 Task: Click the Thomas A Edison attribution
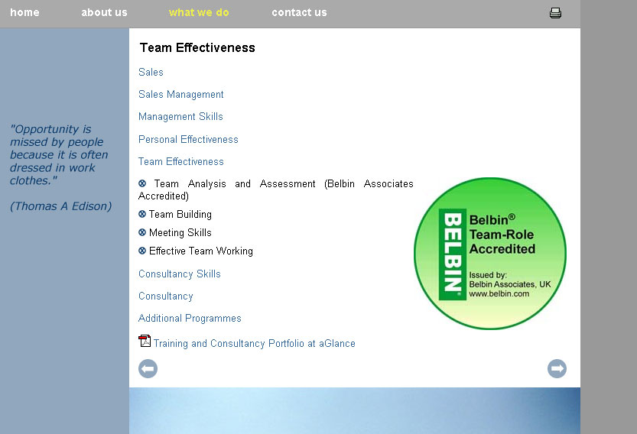pos(61,206)
